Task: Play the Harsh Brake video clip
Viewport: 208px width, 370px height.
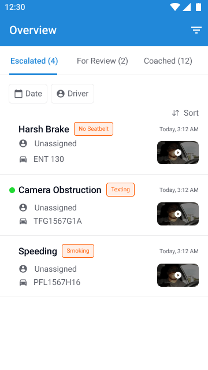Action: click(178, 153)
